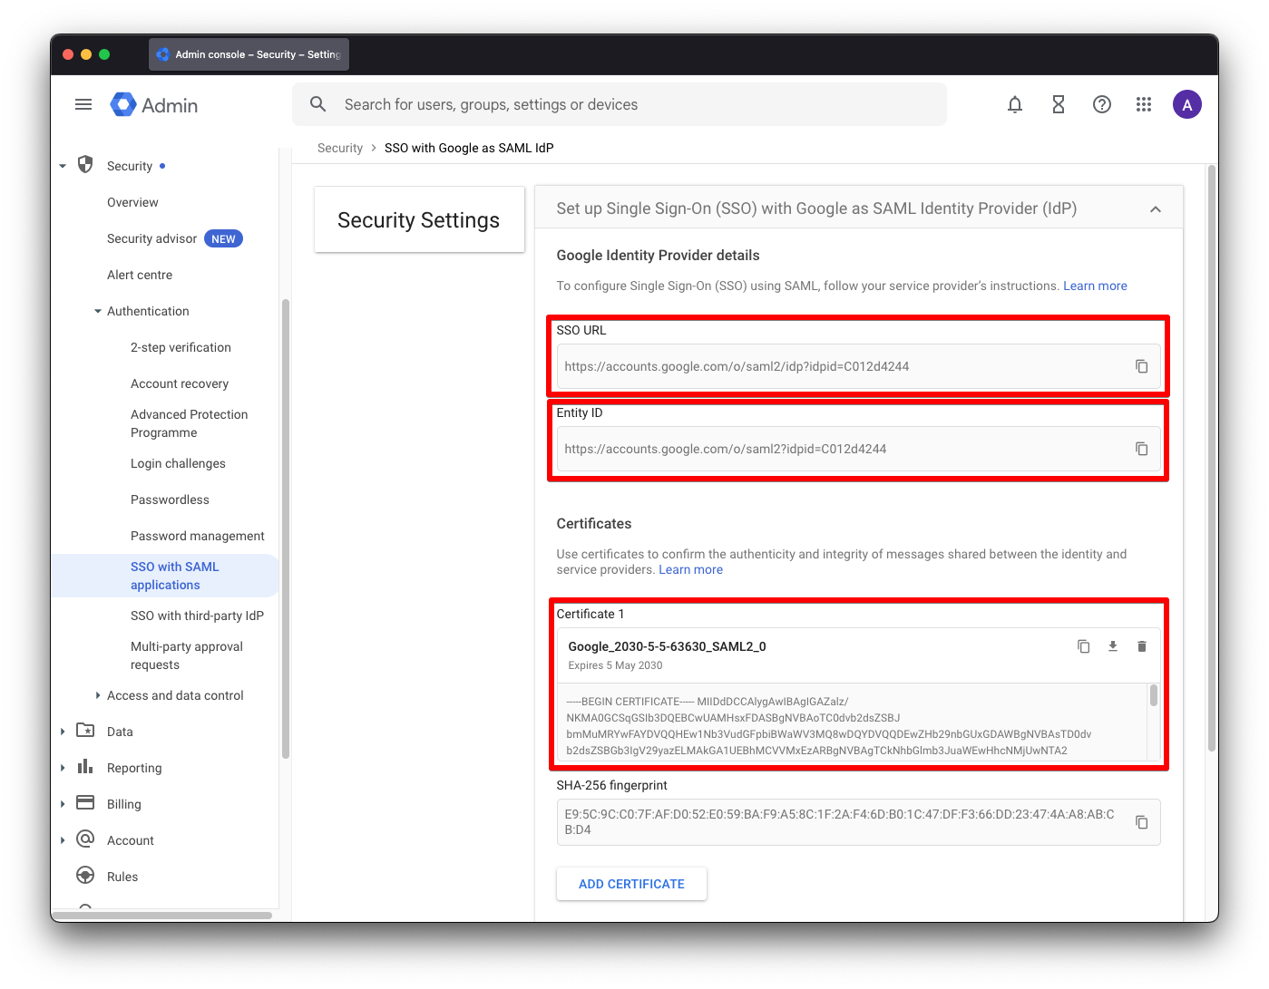Screen dimensions: 1269x989
Task: Open the notifications bell
Action: [x=1014, y=104]
